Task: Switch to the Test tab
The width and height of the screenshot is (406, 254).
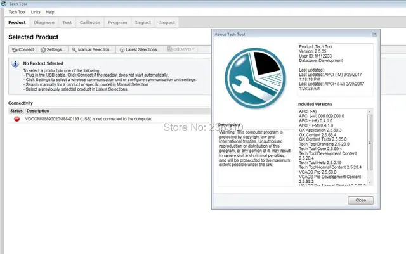Action: point(67,23)
